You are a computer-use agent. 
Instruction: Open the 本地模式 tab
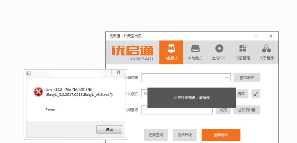[x=195, y=52]
